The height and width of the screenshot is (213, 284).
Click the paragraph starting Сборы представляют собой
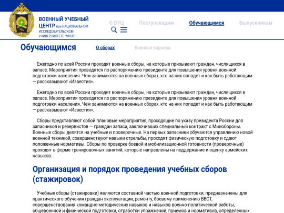[x=143, y=138]
